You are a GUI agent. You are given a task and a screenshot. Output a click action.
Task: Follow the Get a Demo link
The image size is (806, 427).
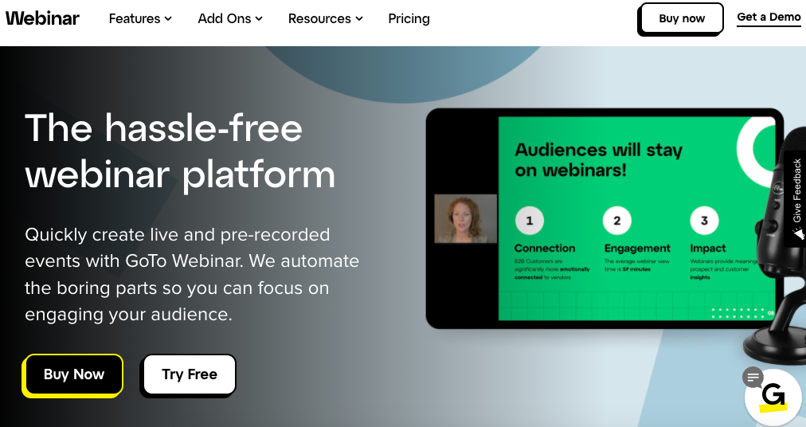(769, 18)
